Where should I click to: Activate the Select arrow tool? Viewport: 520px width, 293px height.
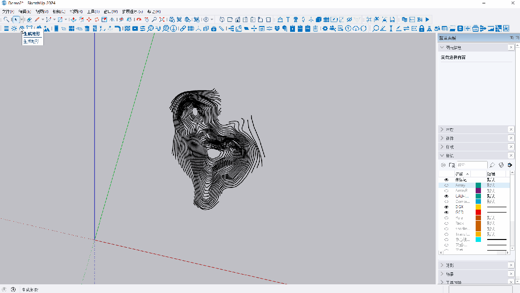(16, 20)
